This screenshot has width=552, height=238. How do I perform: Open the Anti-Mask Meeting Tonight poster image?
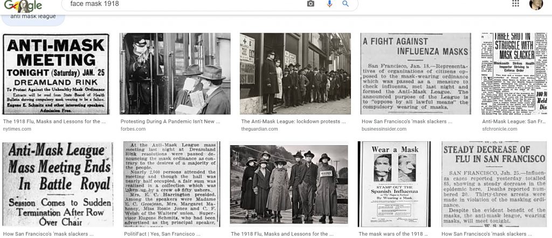(x=56, y=74)
